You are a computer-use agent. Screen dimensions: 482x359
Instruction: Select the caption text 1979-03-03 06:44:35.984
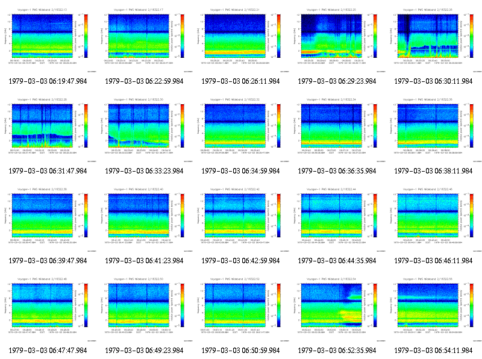click(x=337, y=261)
